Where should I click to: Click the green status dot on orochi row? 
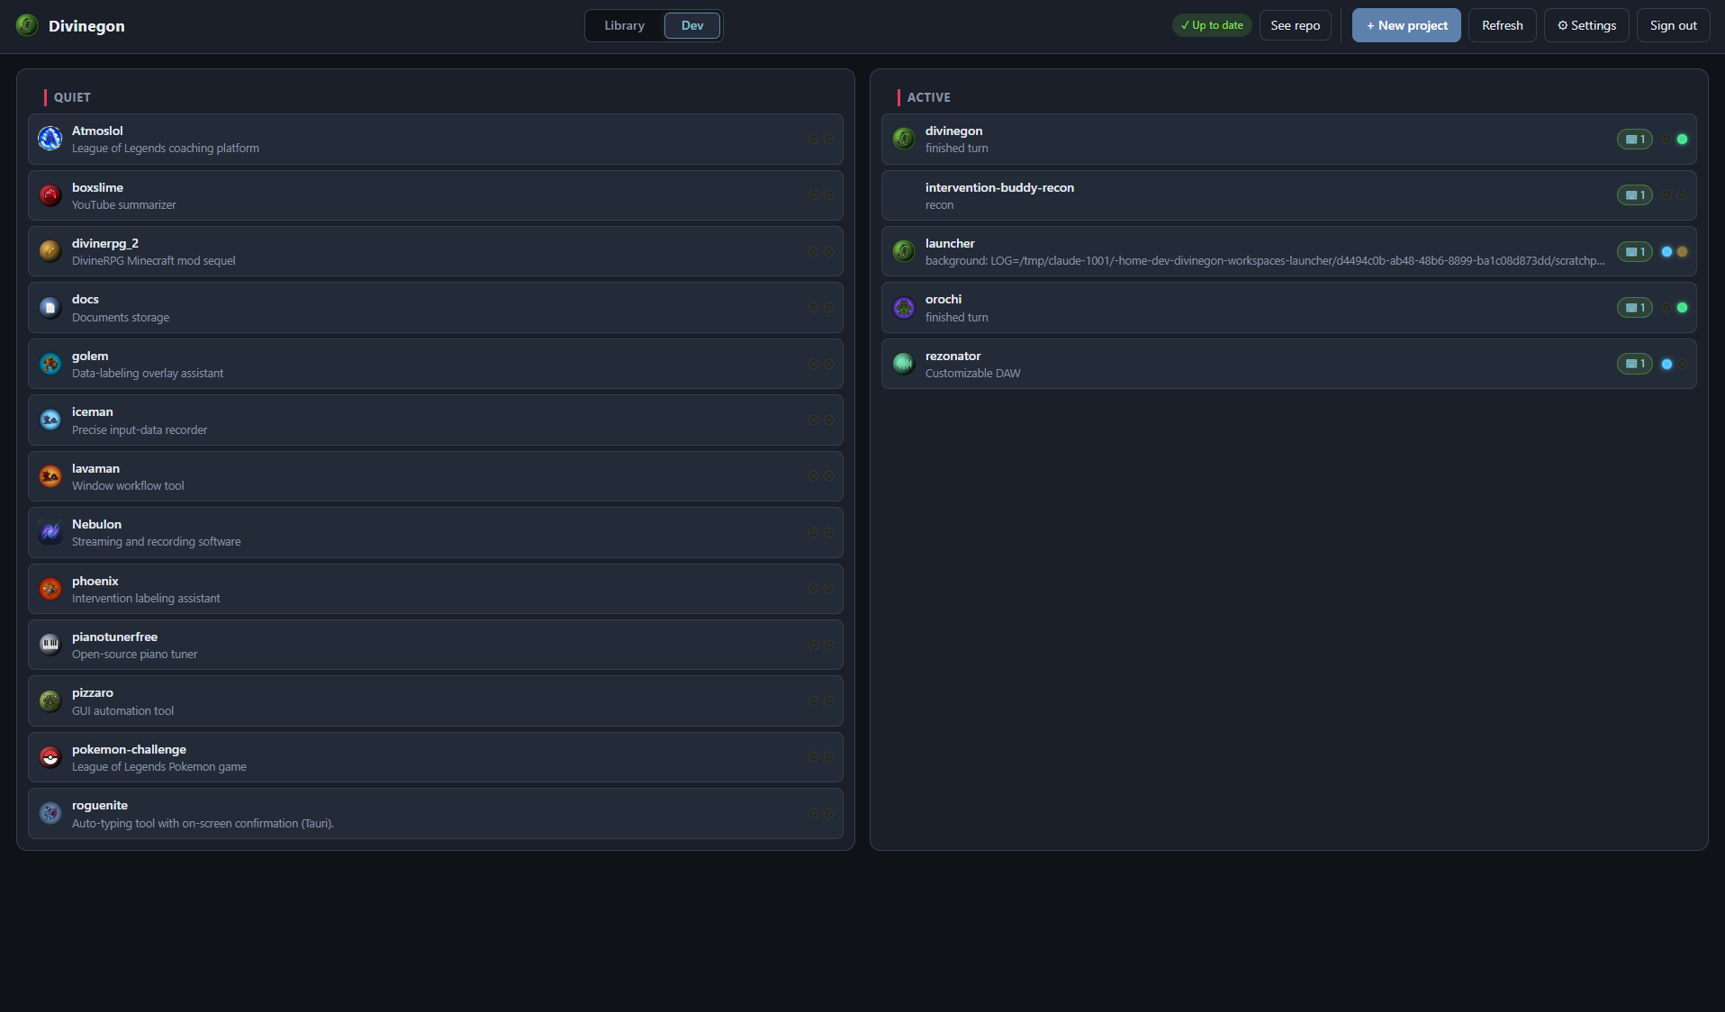pos(1682,308)
